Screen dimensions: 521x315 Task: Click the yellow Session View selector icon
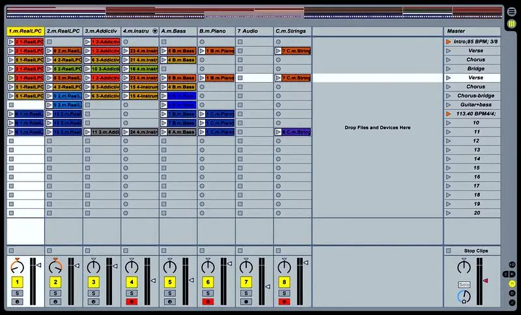coord(512,24)
